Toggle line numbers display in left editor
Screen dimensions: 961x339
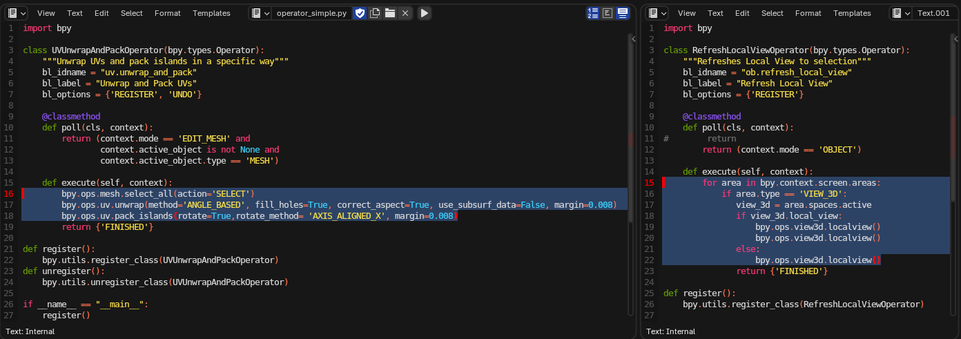click(593, 13)
